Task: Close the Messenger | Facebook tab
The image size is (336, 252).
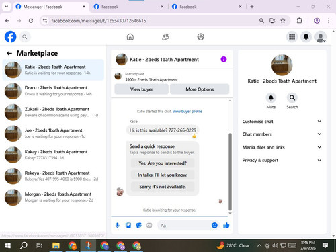Action: tap(84, 7)
